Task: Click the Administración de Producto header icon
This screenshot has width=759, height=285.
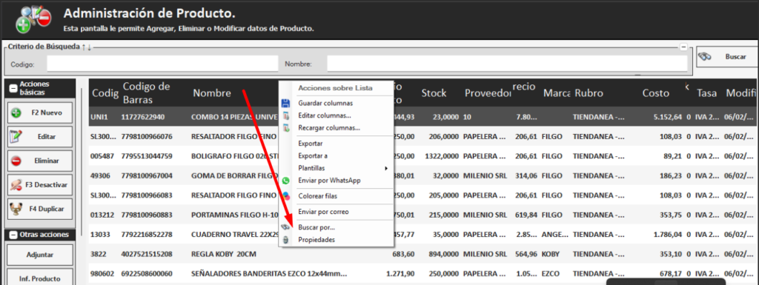Action: coord(33,19)
